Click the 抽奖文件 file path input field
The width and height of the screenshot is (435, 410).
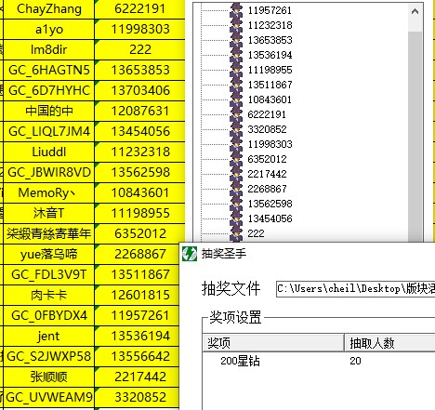(x=356, y=289)
